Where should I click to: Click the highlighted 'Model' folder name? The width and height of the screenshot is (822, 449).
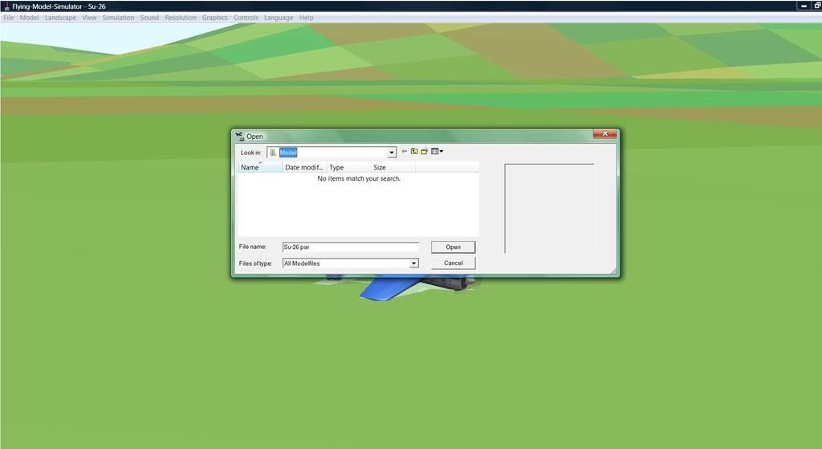(288, 153)
